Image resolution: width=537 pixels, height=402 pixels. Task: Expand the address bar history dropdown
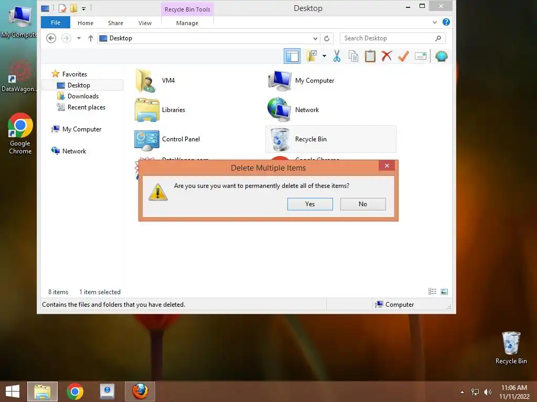click(x=315, y=38)
